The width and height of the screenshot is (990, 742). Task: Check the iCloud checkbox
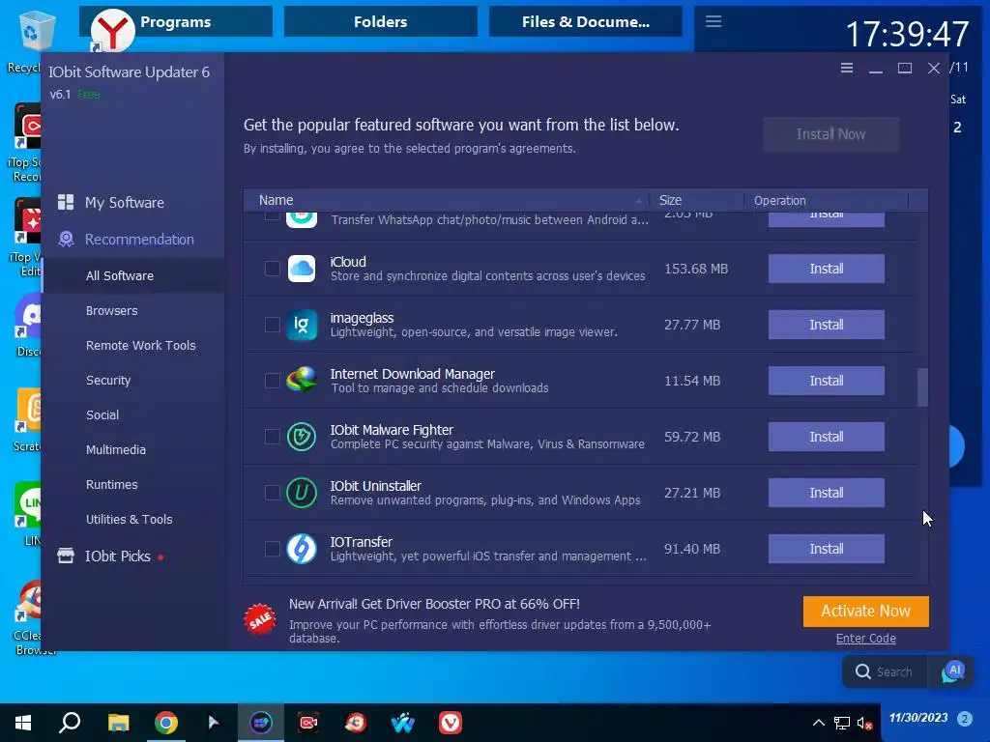point(272,269)
